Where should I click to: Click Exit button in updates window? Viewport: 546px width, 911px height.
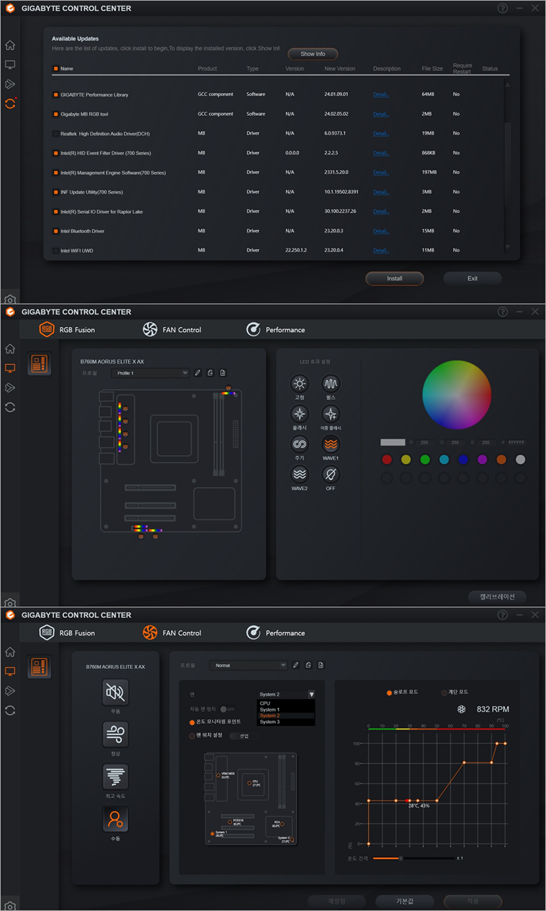point(472,278)
